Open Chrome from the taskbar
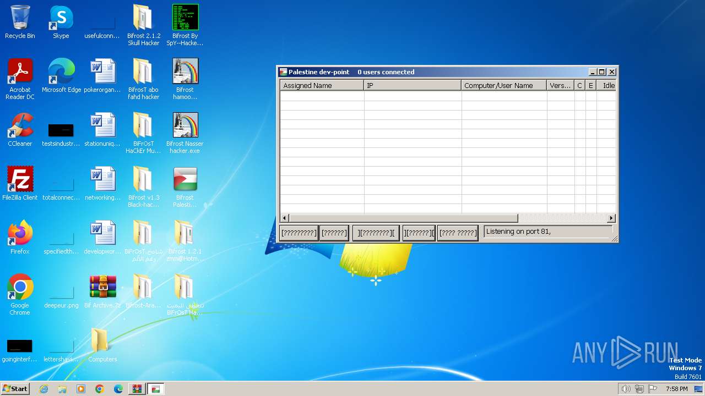The height and width of the screenshot is (396, 705). 100,389
